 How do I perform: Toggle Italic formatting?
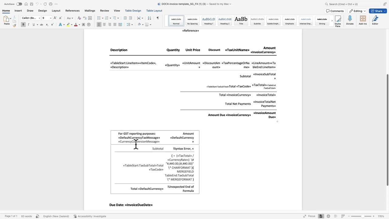[28, 24]
